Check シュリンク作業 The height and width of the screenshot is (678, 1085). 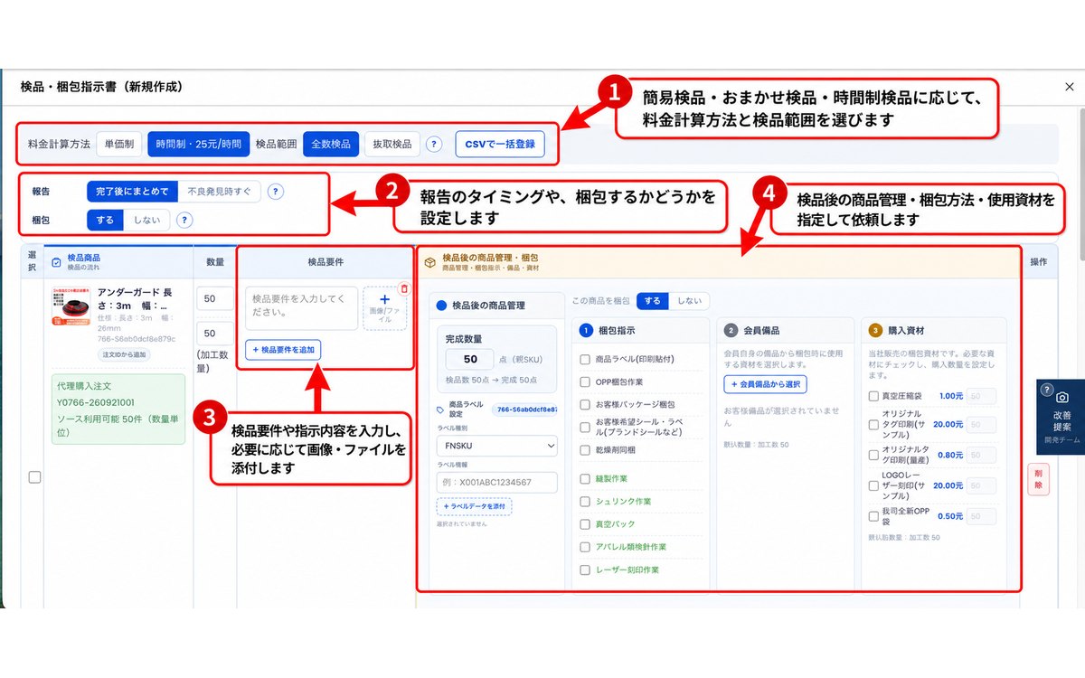click(585, 501)
